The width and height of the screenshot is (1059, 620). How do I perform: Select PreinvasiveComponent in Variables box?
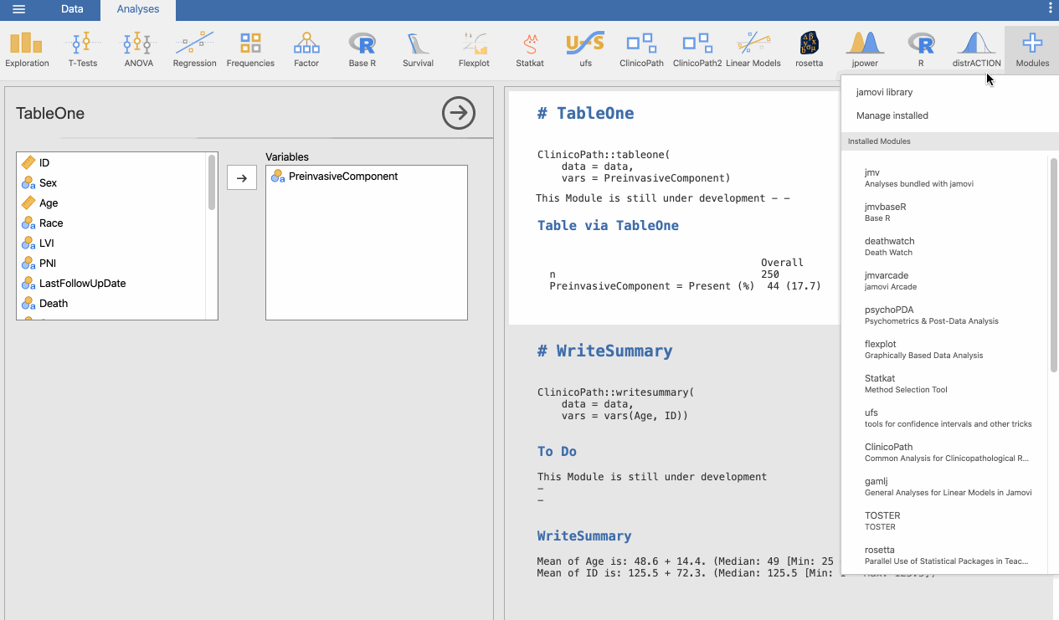(x=366, y=177)
